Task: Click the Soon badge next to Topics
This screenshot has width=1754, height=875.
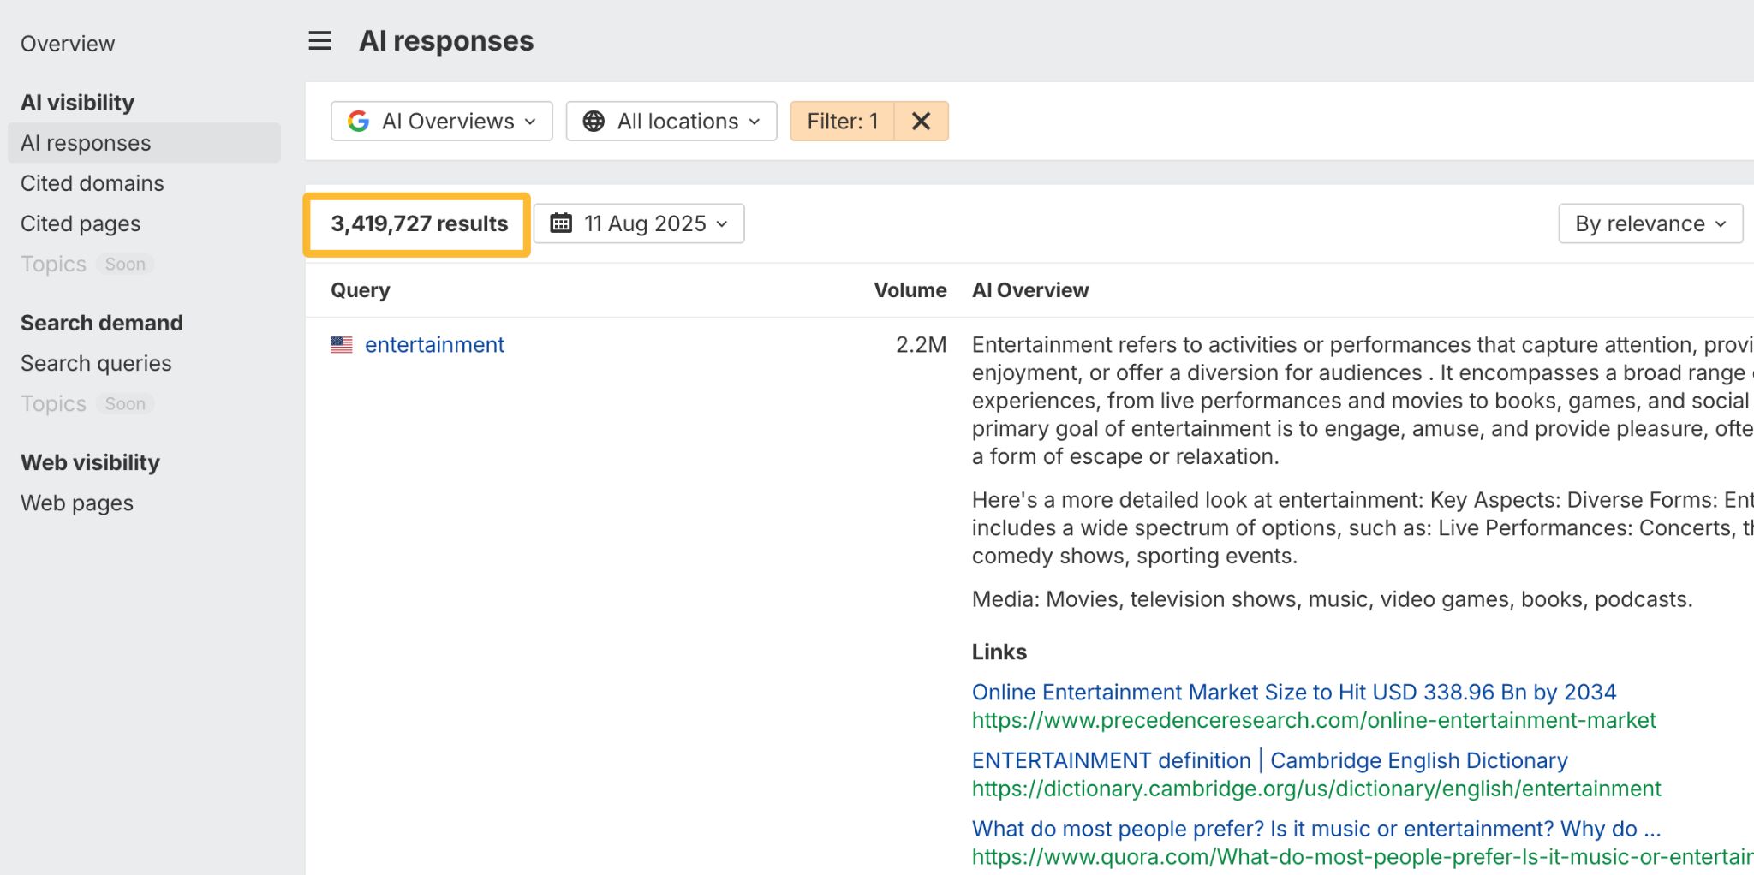Action: click(125, 264)
